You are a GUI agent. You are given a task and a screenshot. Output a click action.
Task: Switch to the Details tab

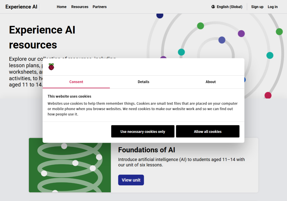point(143,82)
